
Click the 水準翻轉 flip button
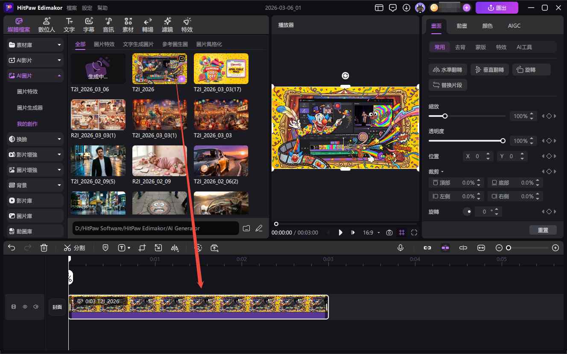(x=447, y=70)
